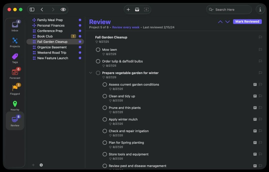
Task: Open the View options eye icon
Action: coord(63,10)
